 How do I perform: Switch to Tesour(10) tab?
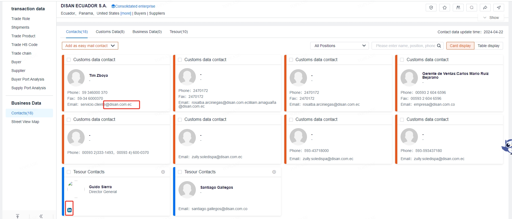(x=179, y=32)
